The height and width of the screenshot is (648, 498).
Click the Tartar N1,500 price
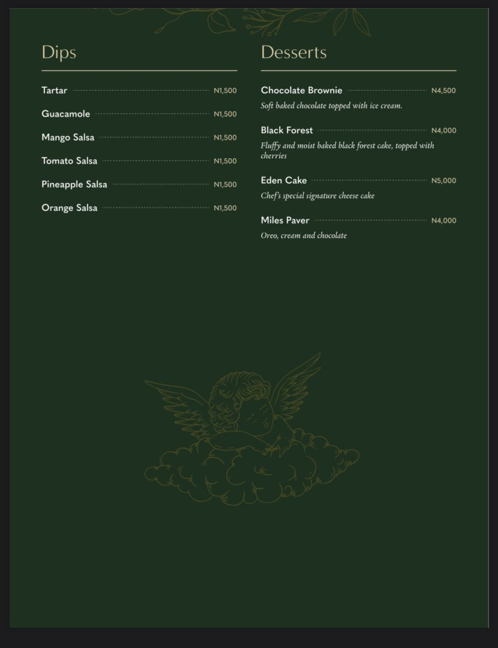(225, 90)
